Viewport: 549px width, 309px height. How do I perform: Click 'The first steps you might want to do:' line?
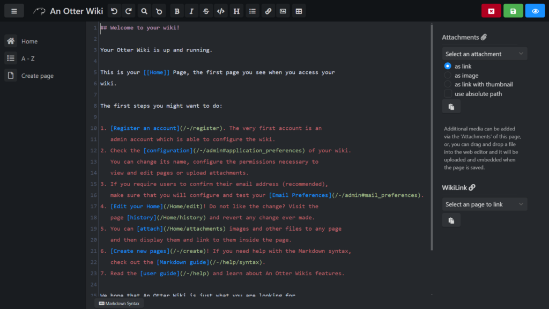point(161,106)
